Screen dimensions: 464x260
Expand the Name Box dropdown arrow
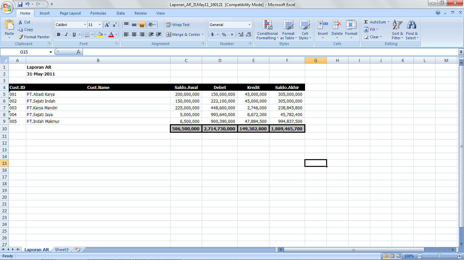(x=51, y=52)
